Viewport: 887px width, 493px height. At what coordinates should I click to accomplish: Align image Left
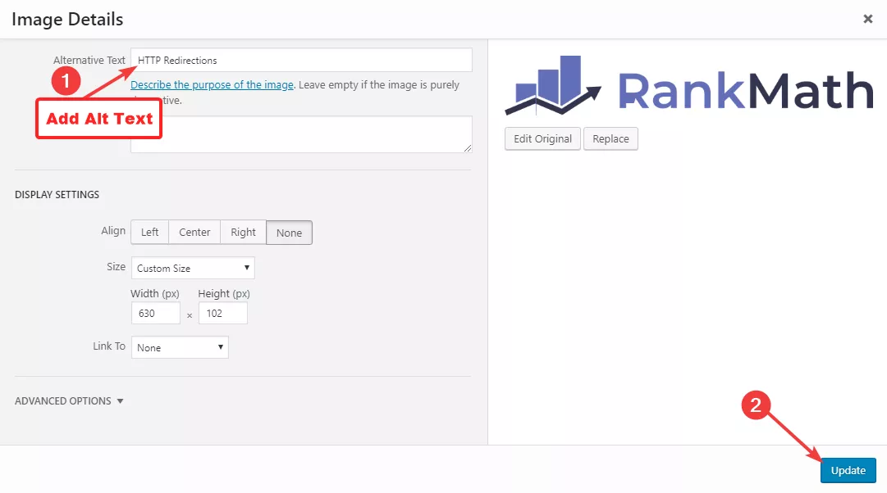click(x=150, y=232)
